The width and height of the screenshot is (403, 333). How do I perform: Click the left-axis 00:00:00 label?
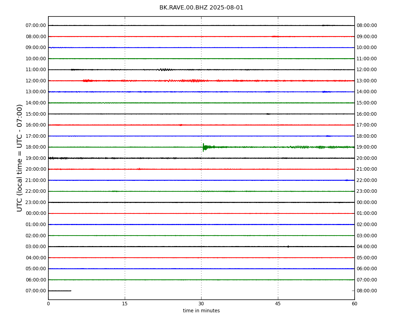[36, 213]
